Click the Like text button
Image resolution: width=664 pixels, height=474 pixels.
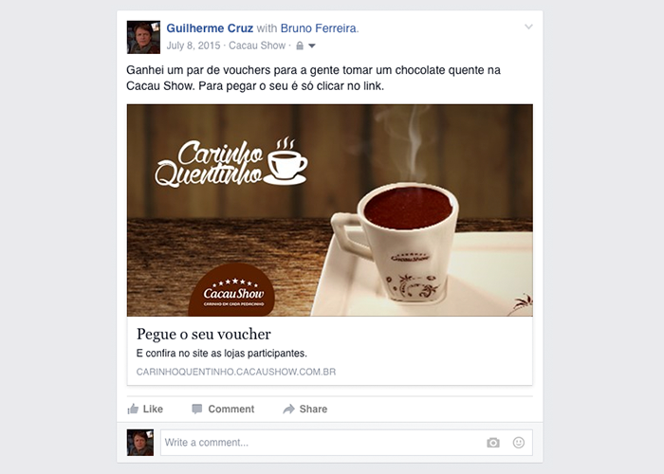[153, 409]
